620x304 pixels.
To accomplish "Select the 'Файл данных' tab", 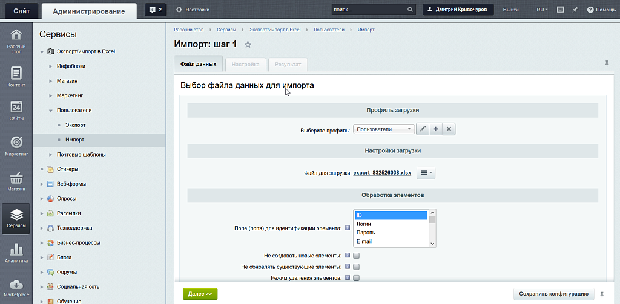I will pyautogui.click(x=198, y=64).
